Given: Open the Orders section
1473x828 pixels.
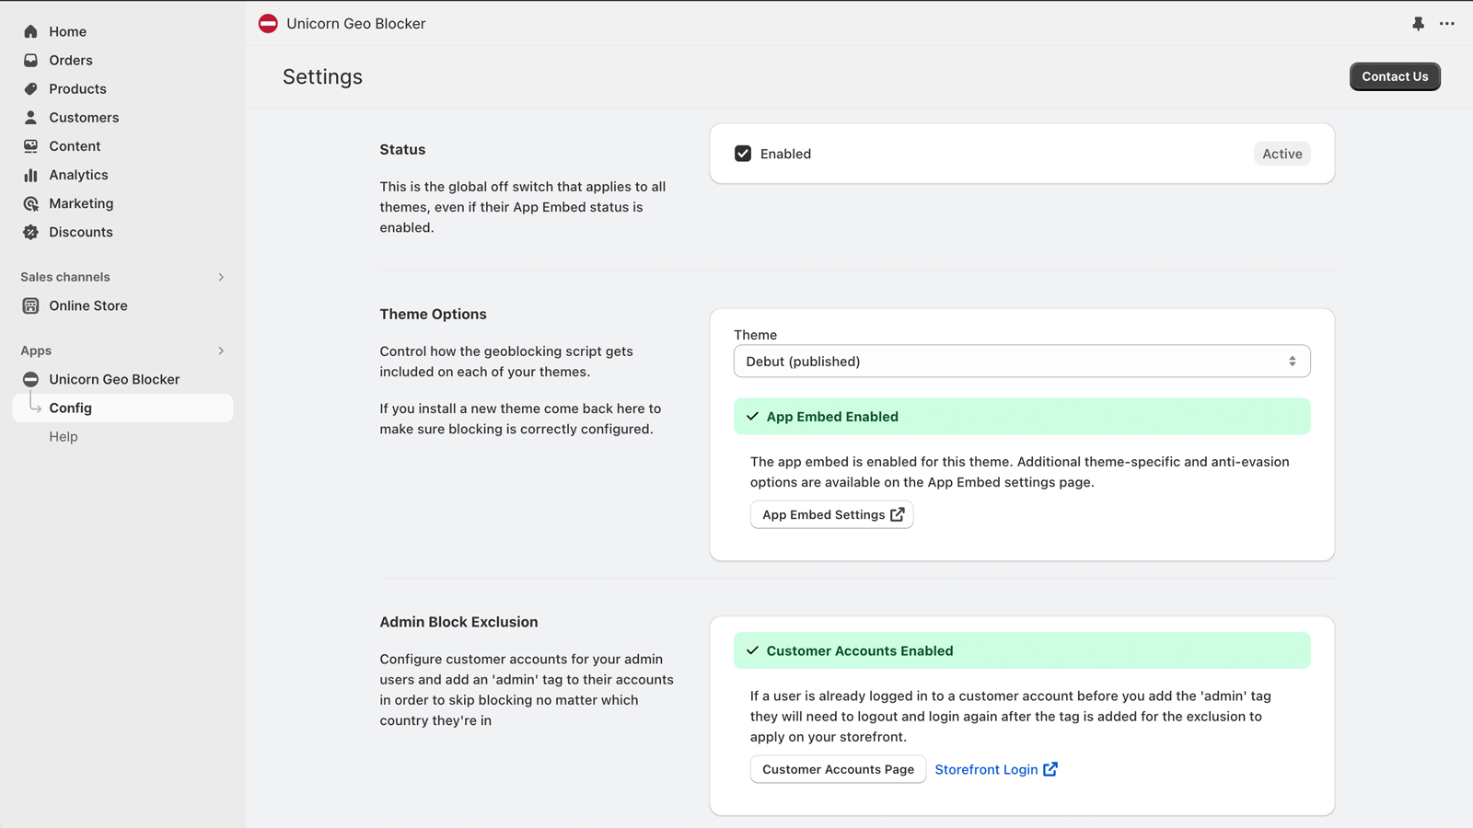Looking at the screenshot, I should [x=71, y=60].
